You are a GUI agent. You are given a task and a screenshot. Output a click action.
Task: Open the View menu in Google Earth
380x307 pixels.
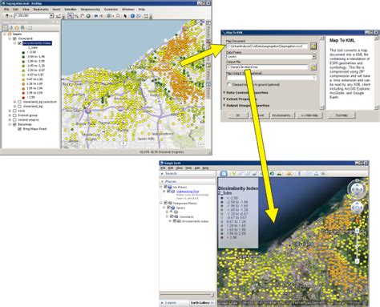click(x=179, y=168)
